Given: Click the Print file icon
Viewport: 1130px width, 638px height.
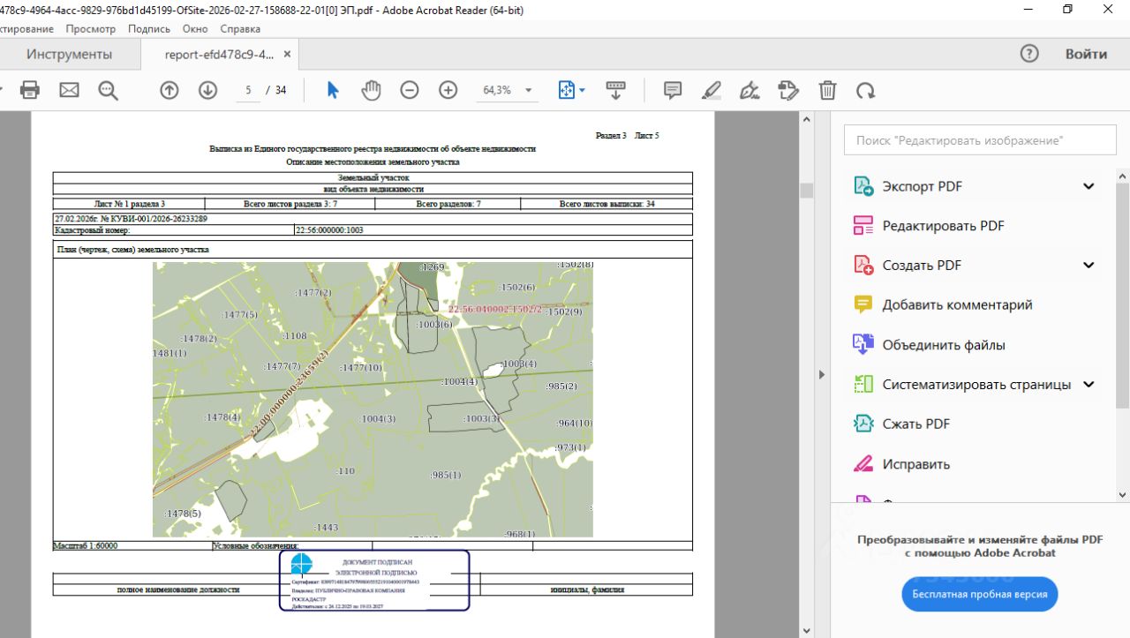Looking at the screenshot, I should [30, 90].
